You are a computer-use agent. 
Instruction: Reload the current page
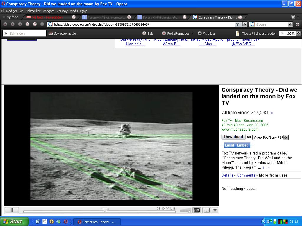(35, 24)
